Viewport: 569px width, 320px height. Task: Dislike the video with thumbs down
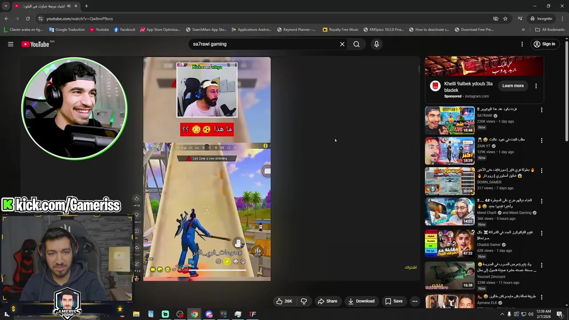[x=304, y=301]
